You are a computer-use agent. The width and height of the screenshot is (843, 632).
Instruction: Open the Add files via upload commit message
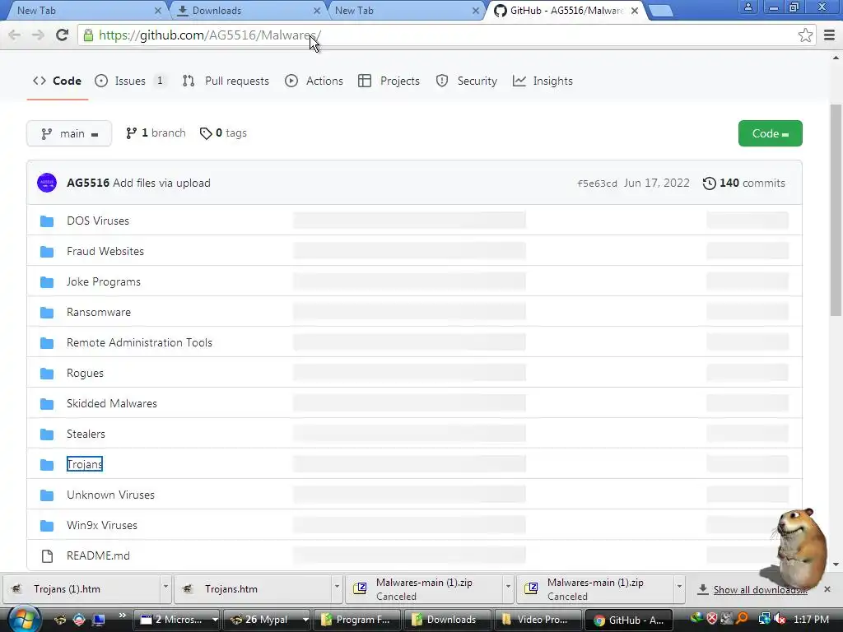coord(161,183)
